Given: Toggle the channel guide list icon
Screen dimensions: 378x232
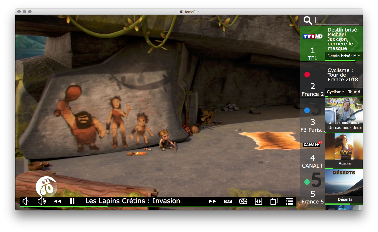Looking at the screenshot, I should [289, 201].
